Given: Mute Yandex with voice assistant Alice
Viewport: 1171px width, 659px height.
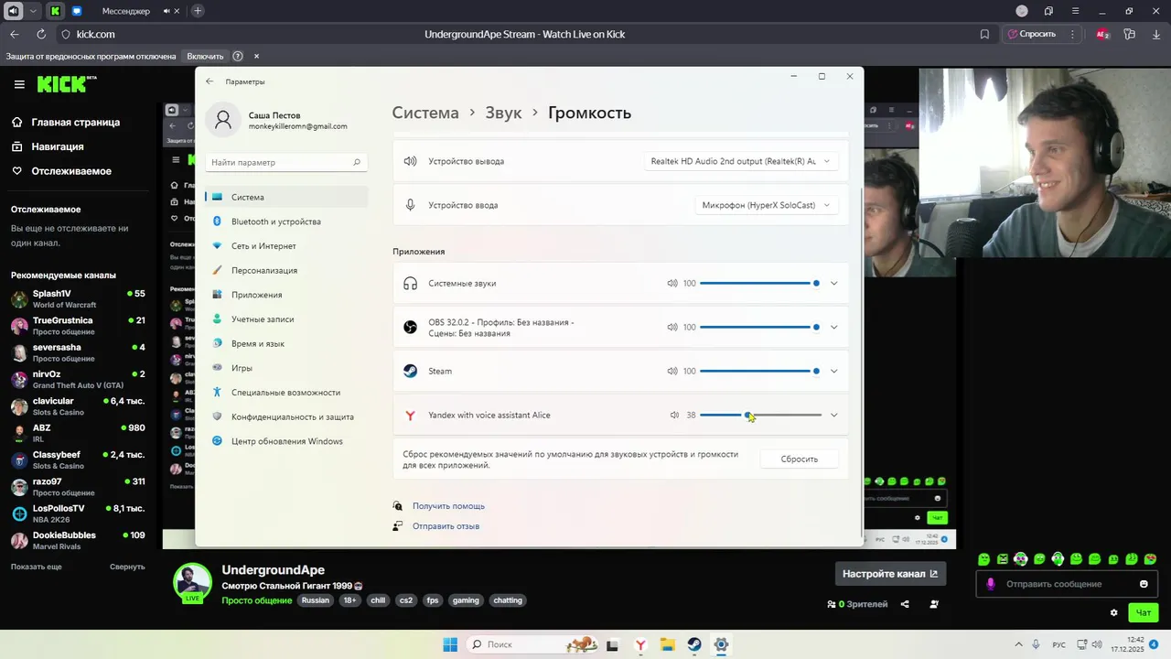Looking at the screenshot, I should (674, 415).
